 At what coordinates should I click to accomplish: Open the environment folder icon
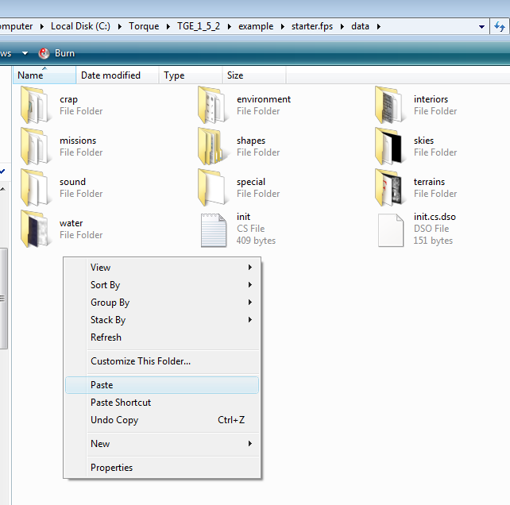click(213, 105)
